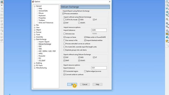Viewport: 169px width, 95px height.
Task: Expand the Format tree node
Action: point(35,32)
